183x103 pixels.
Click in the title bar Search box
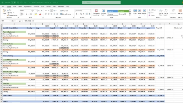101,3
